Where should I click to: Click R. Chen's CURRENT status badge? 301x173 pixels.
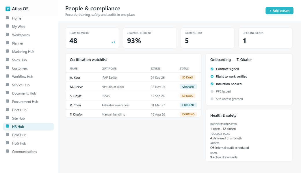pyautogui.click(x=188, y=105)
